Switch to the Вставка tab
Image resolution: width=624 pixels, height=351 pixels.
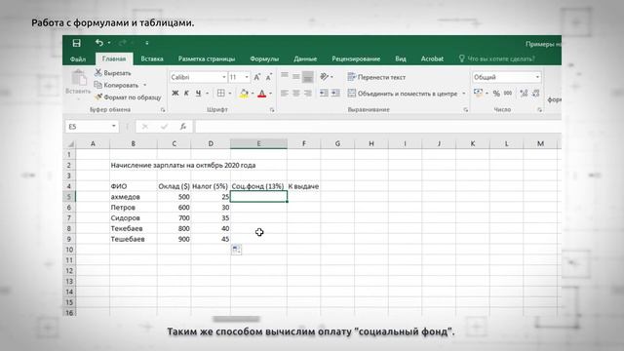pos(152,58)
